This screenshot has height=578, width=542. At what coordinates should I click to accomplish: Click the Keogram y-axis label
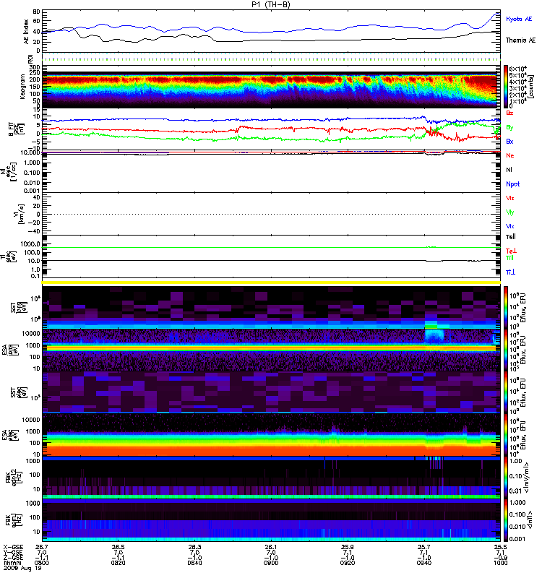22,87
